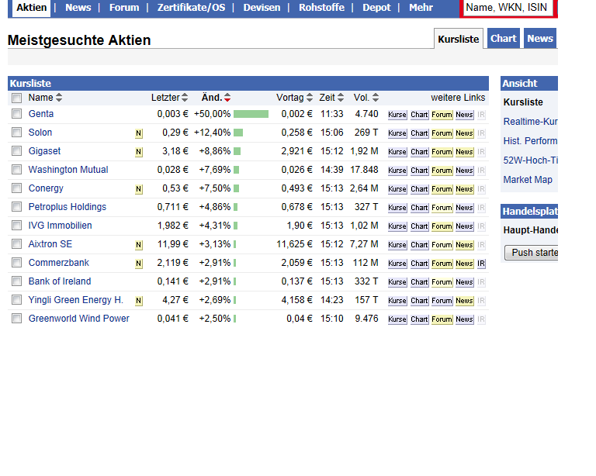Open the N news badge for Aixtron SE
Screen dimensions: 596x476
coord(139,245)
